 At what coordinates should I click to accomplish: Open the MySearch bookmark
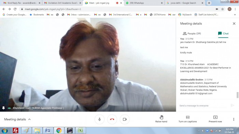(x=185, y=15)
